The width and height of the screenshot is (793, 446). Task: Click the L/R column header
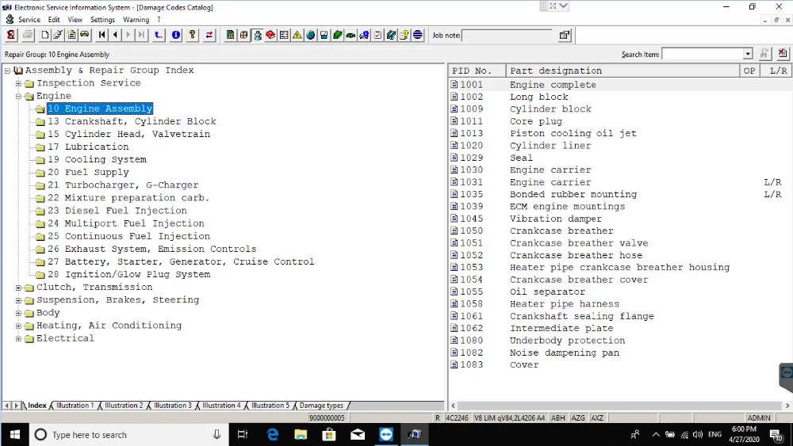tap(778, 71)
